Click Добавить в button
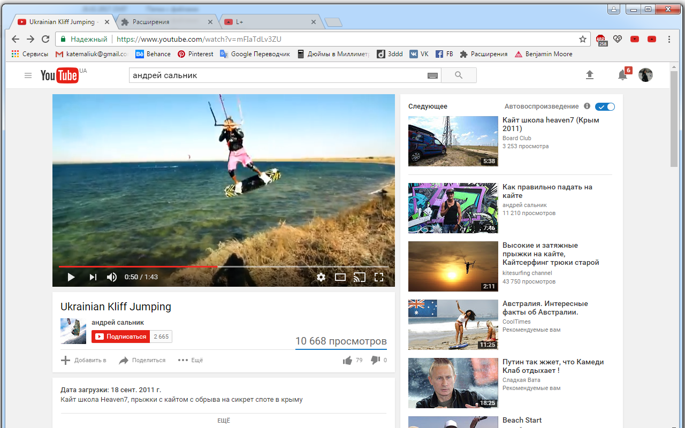The image size is (685, 428). (x=83, y=361)
